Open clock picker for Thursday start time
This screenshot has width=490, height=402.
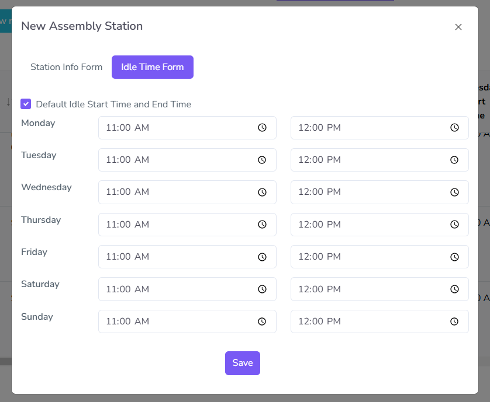pyautogui.click(x=263, y=225)
